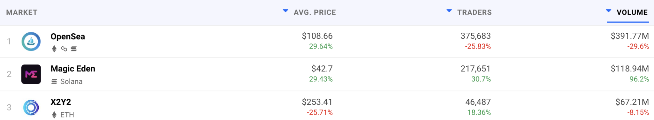Viewport: 654px width, 120px height.
Task: Click Magic Eden's 217,651 traders value
Action: click(x=475, y=69)
